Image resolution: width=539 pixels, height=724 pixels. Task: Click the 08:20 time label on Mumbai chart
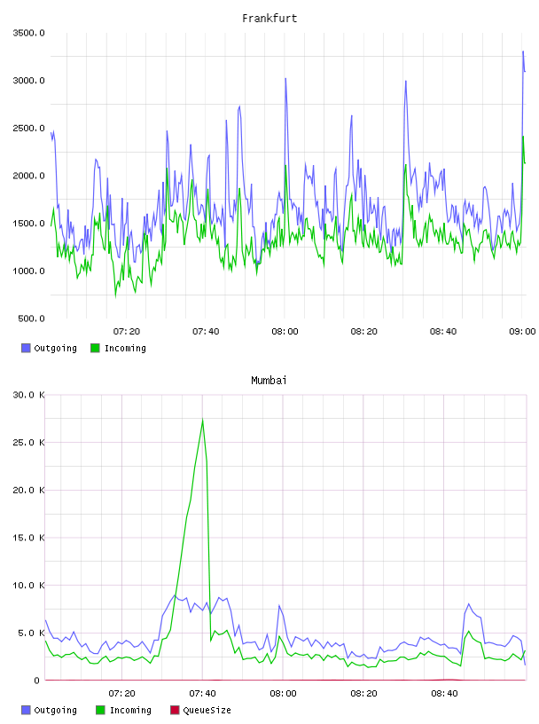point(363,693)
